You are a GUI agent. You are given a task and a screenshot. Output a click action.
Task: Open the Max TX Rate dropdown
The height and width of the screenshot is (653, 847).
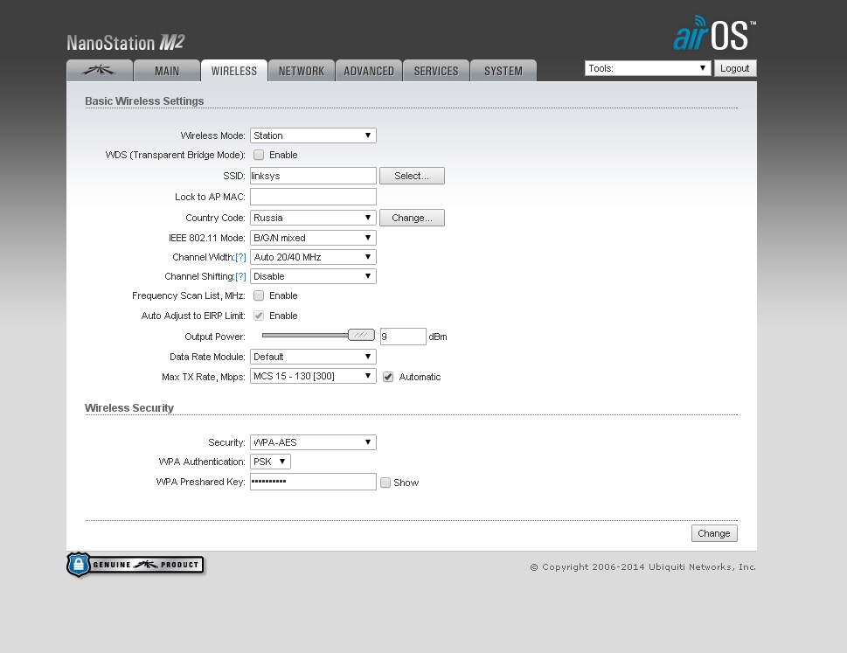click(313, 376)
